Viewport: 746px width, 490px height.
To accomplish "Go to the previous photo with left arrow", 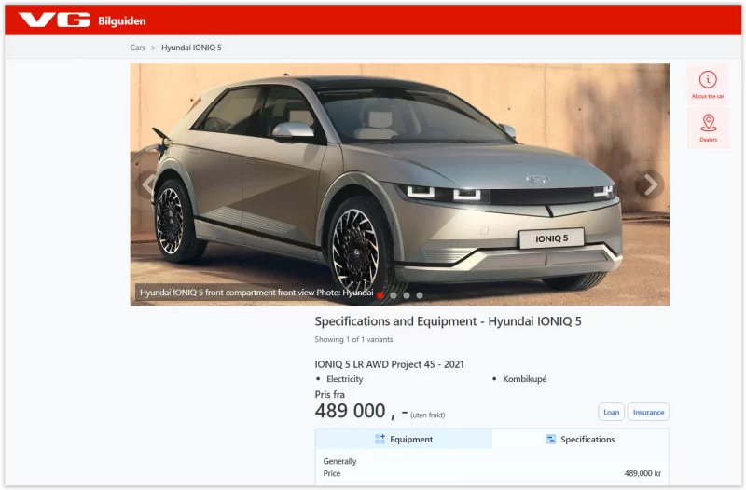I will tap(147, 184).
